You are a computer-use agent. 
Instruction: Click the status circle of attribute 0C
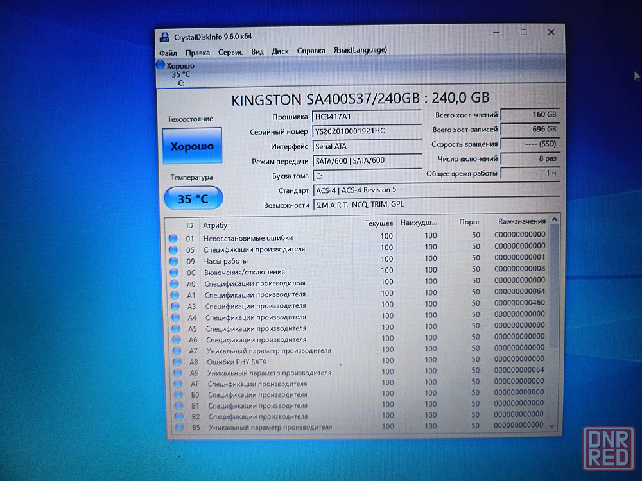coord(175,272)
